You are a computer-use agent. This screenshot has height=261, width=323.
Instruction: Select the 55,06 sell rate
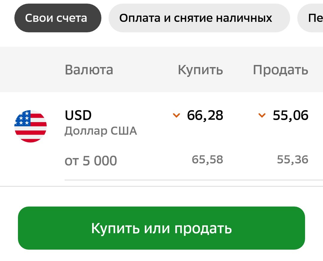click(x=291, y=116)
